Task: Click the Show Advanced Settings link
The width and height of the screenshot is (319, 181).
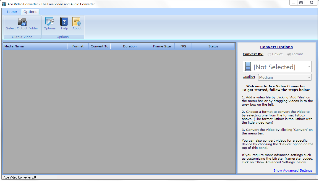Action: (293, 170)
